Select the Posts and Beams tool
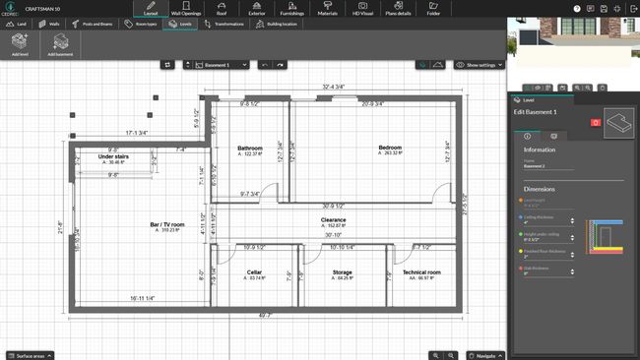 point(93,24)
